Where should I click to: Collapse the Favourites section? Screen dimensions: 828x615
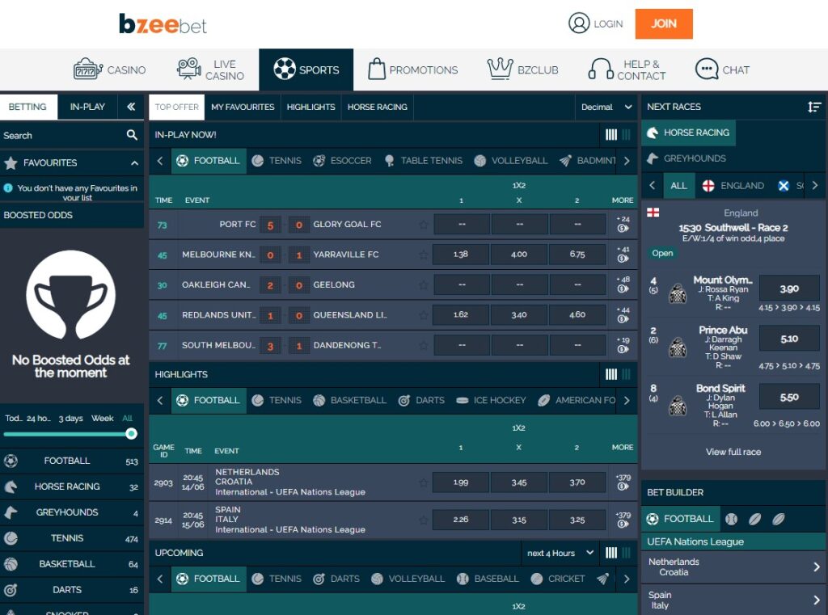(135, 163)
